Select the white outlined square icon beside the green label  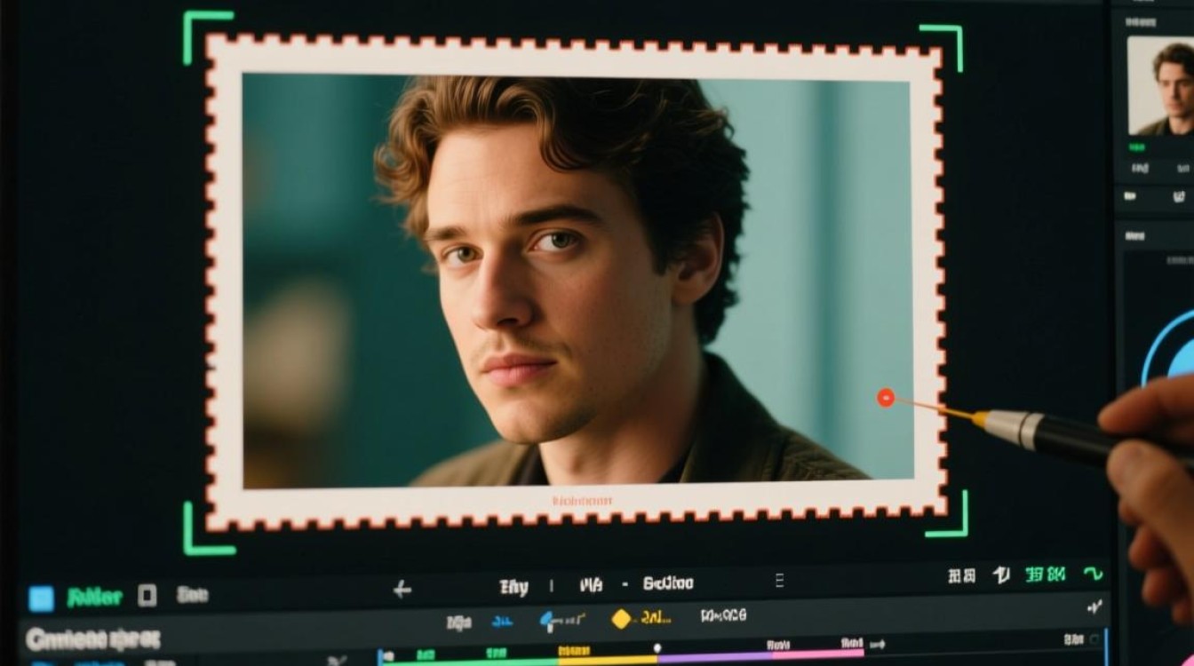point(147,596)
